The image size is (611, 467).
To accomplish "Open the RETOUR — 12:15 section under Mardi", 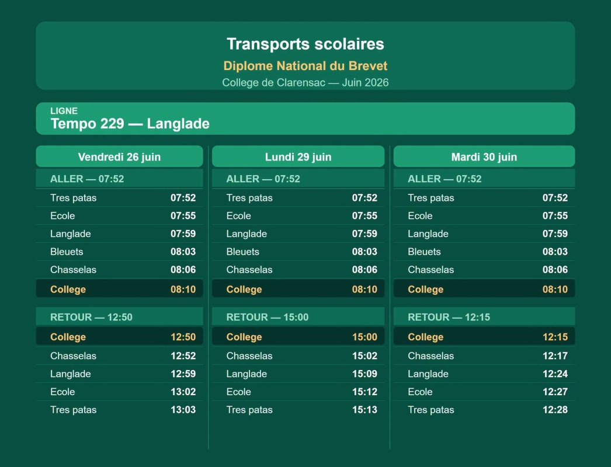I will 484,317.
